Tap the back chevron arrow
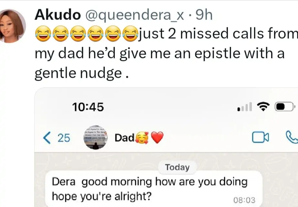298x207 pixels. [x=47, y=138]
